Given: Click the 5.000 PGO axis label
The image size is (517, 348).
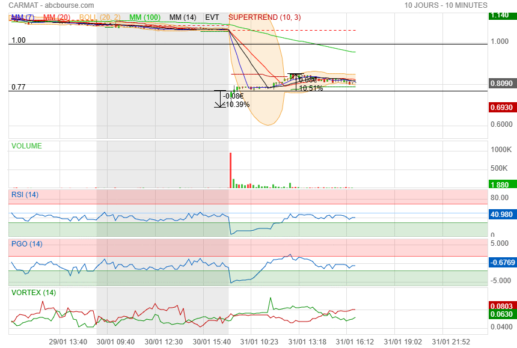Looking at the screenshot, I should [500, 243].
